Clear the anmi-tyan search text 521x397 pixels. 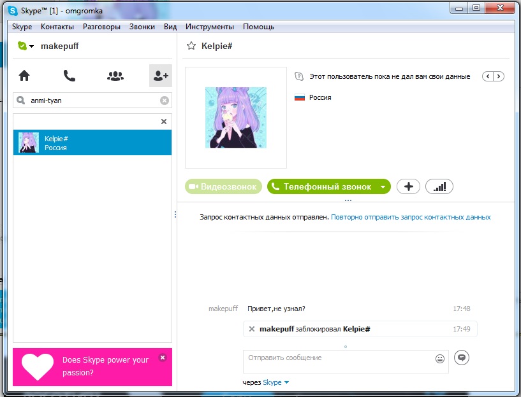click(165, 101)
